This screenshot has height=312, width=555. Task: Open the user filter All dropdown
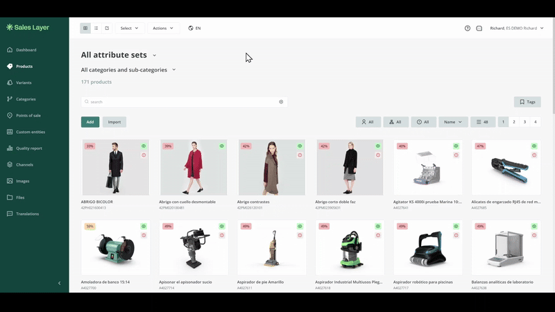point(368,122)
